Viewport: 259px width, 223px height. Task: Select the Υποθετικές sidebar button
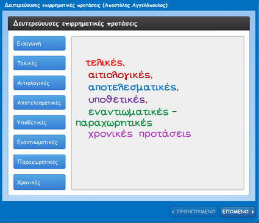pyautogui.click(x=40, y=122)
